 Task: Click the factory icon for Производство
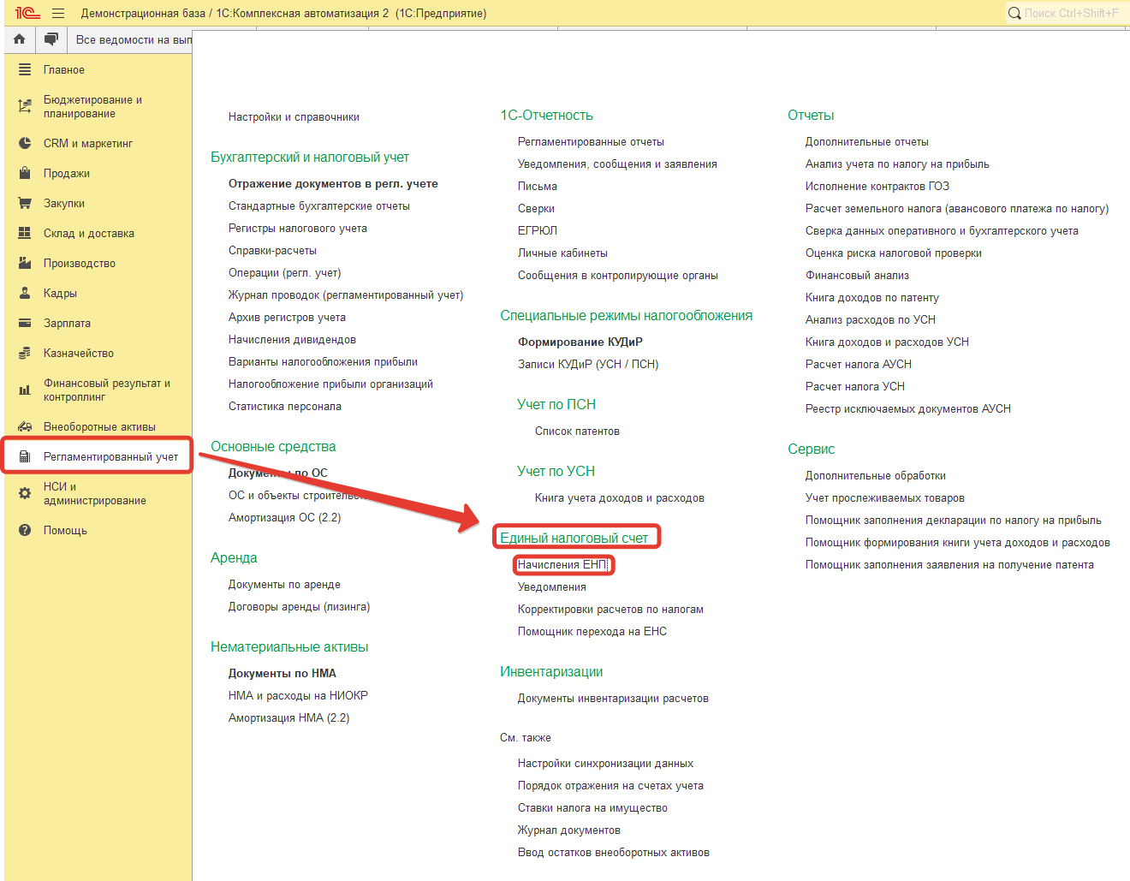click(25, 264)
